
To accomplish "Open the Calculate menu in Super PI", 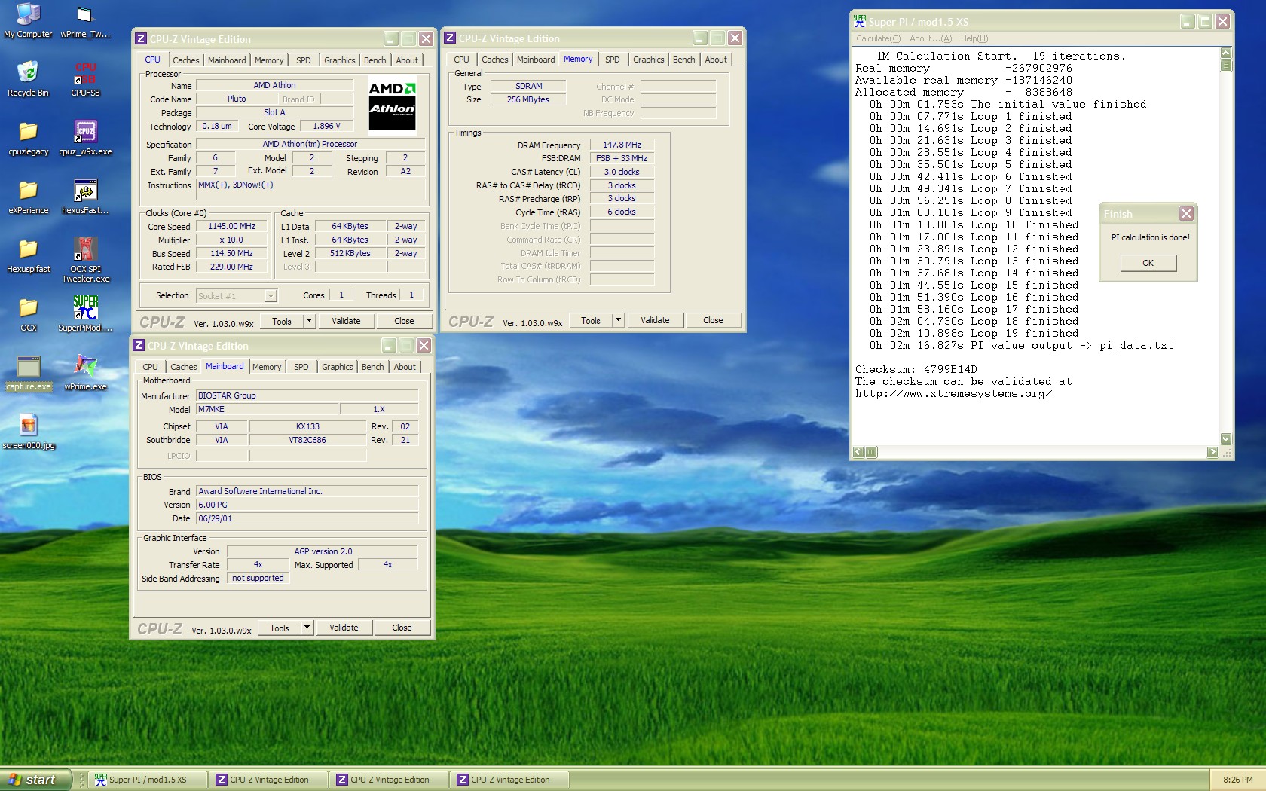I will [878, 38].
